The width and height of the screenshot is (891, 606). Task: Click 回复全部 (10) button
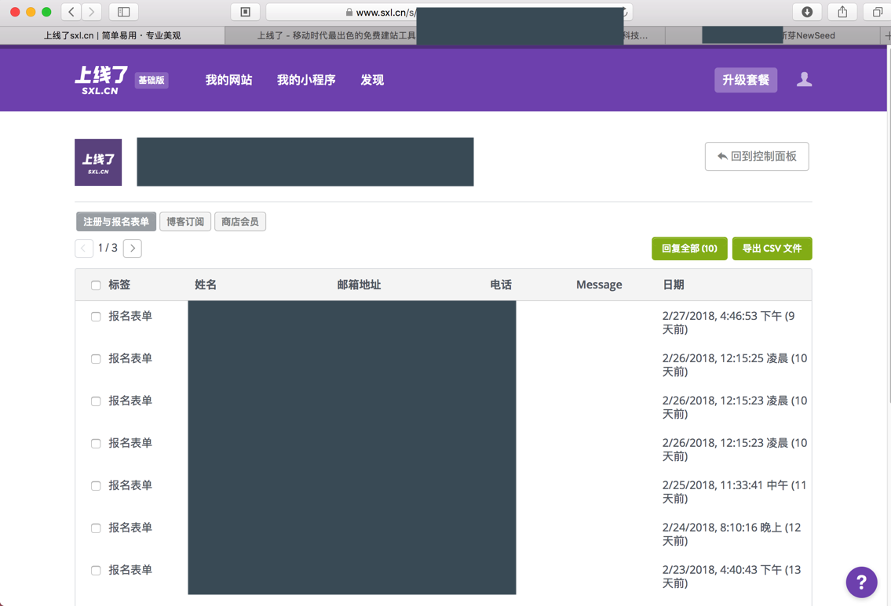pos(689,249)
